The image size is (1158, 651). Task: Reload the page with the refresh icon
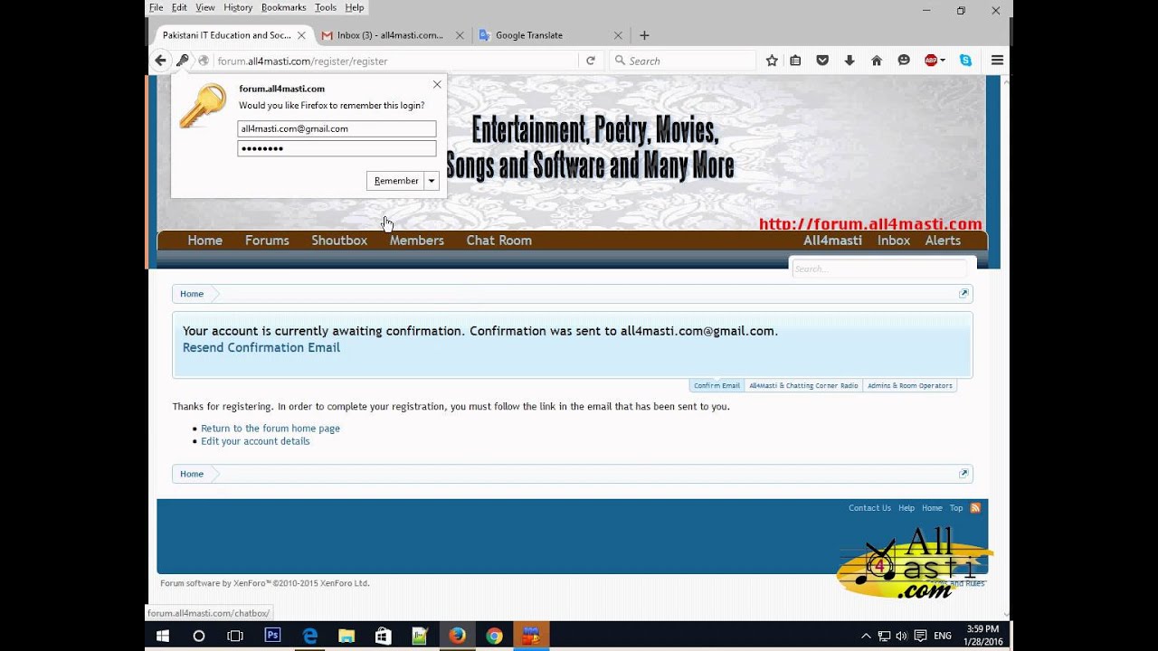click(591, 61)
